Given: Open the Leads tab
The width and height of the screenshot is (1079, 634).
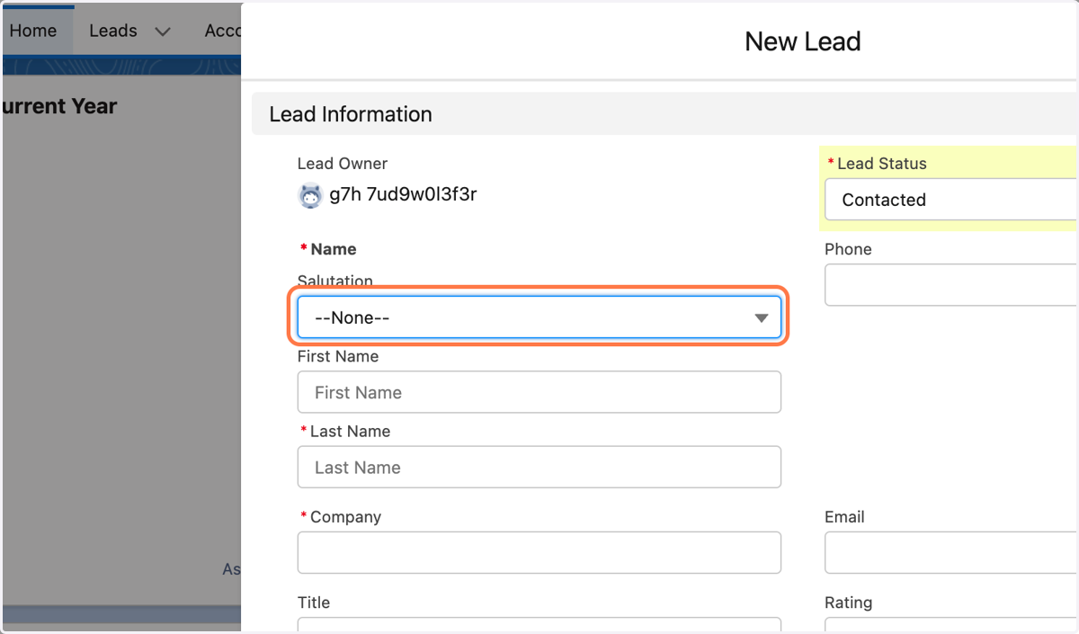Looking at the screenshot, I should [113, 31].
